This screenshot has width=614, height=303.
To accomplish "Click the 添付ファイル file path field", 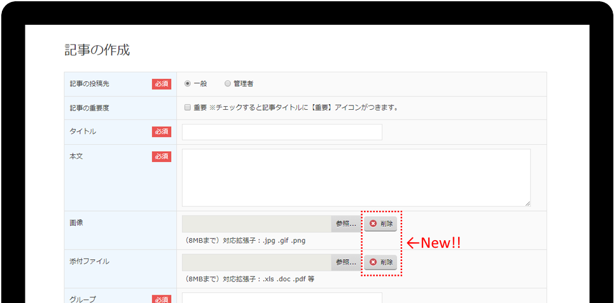I will click(x=256, y=262).
